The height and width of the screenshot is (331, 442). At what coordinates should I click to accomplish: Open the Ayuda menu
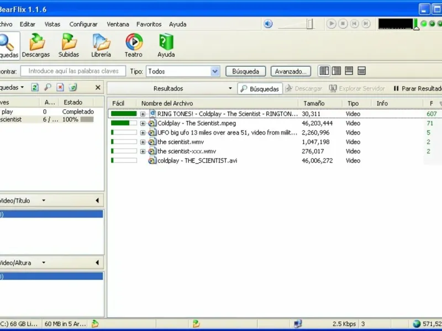click(177, 24)
